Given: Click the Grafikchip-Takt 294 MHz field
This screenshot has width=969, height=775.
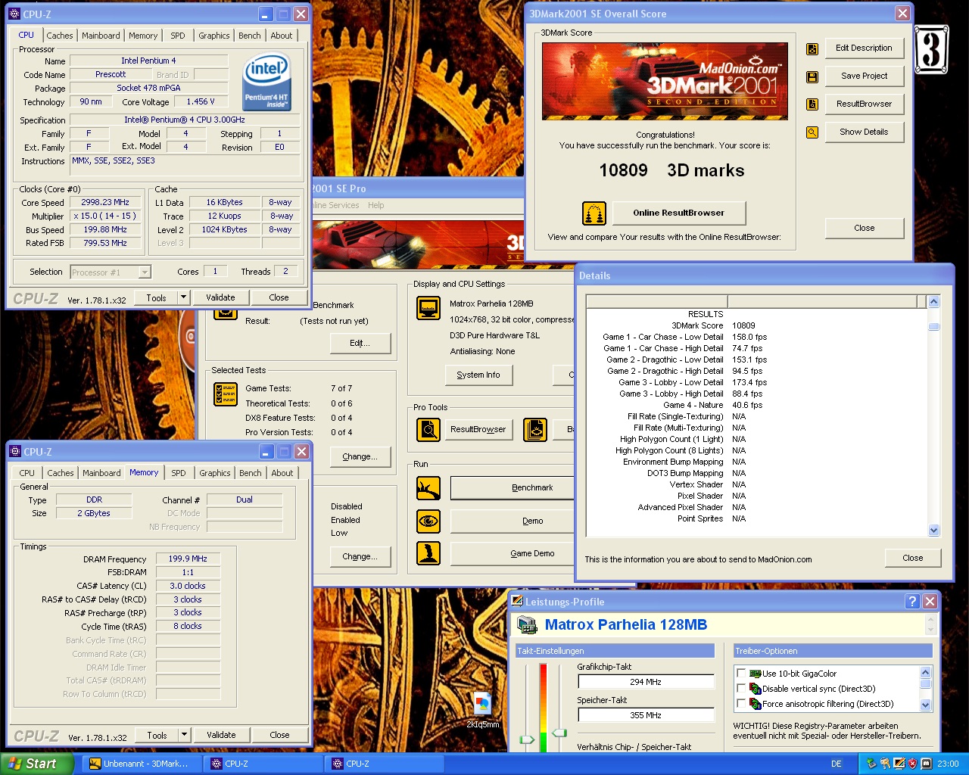Looking at the screenshot, I should point(646,682).
